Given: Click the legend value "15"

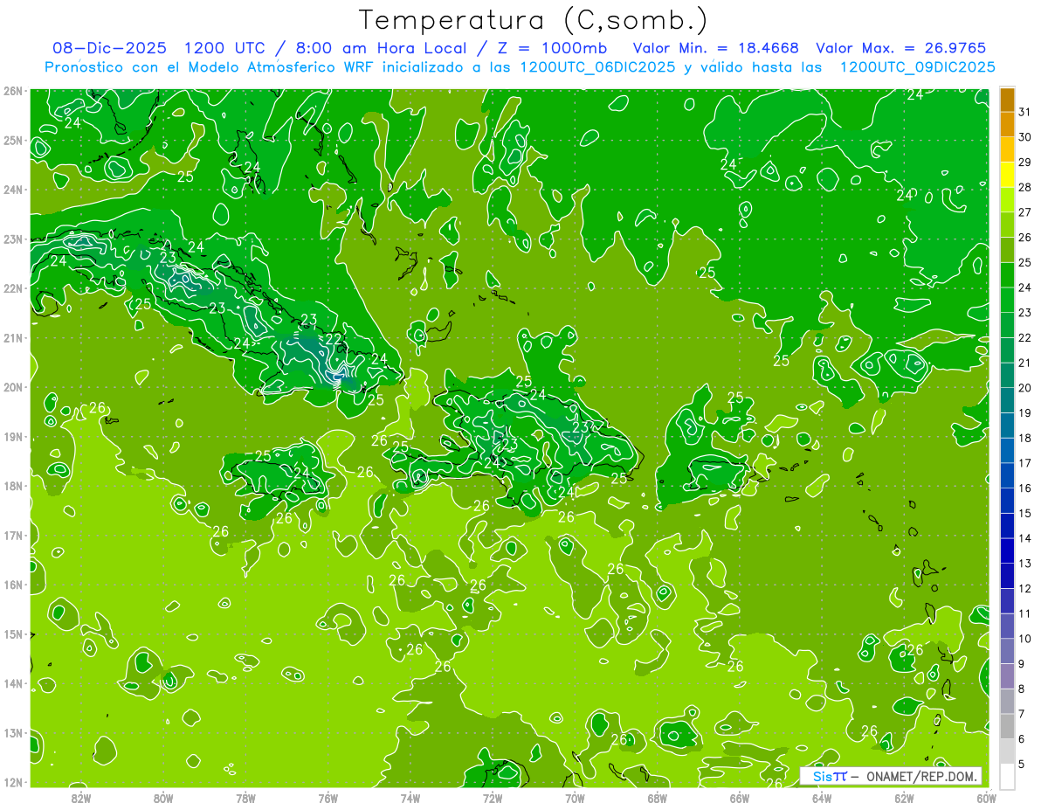Looking at the screenshot, I should pos(1024,513).
